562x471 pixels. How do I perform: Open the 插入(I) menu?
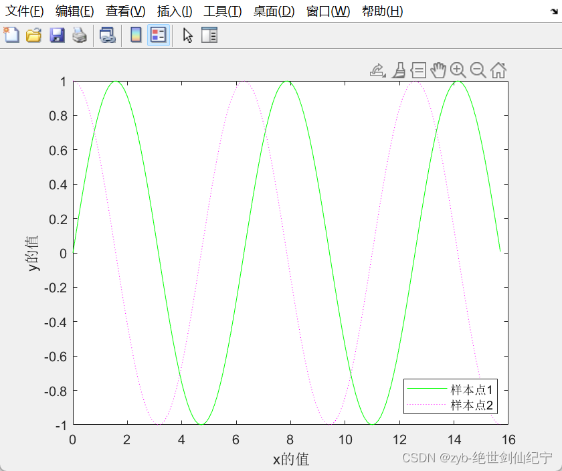(175, 11)
